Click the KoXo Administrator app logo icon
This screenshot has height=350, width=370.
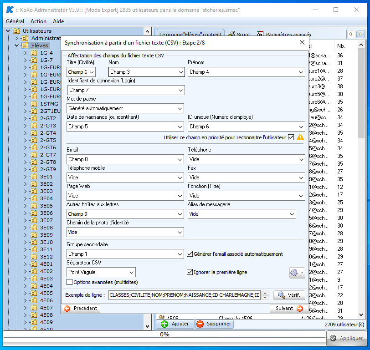[x=10, y=10]
